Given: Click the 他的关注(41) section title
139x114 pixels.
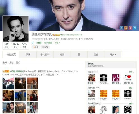Looking at the screenshot, I should (93, 72).
